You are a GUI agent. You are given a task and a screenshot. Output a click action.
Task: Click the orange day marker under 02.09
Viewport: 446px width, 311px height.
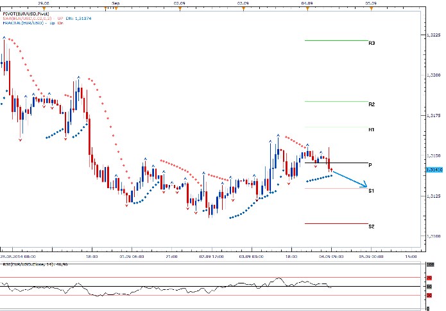[x=180, y=9]
